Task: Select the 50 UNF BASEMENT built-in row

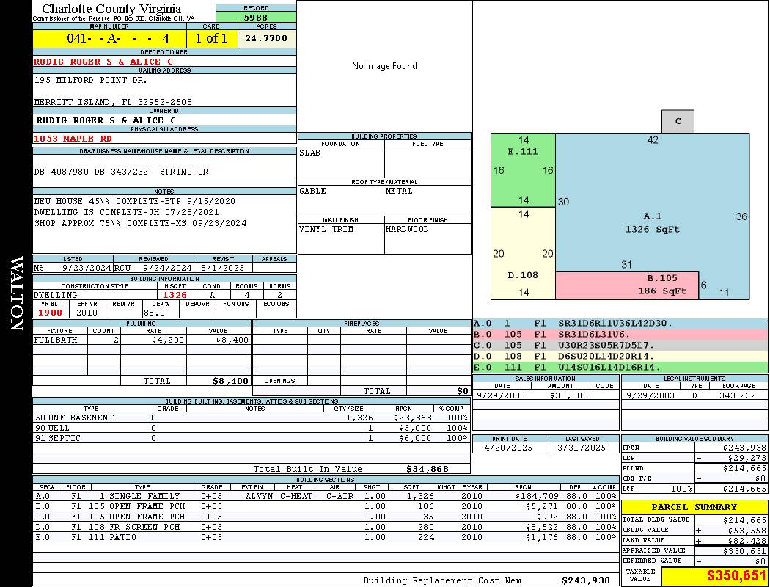Action: 251,418
